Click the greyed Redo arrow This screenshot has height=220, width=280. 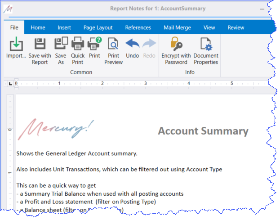tap(149, 43)
